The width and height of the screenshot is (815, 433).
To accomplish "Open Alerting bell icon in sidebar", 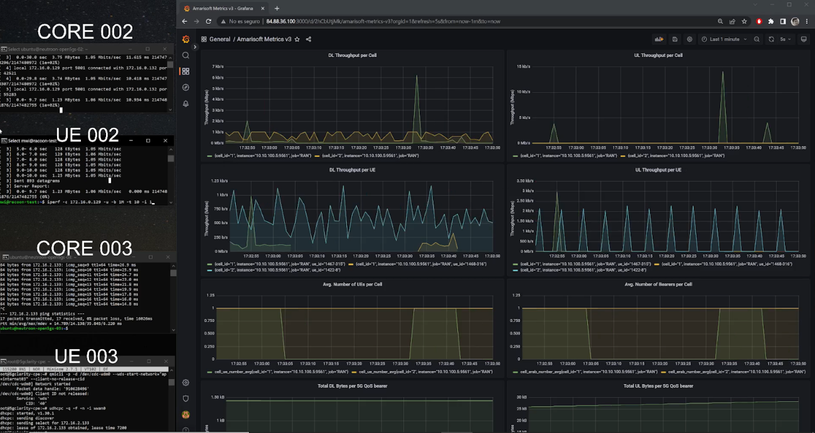I will point(186,103).
